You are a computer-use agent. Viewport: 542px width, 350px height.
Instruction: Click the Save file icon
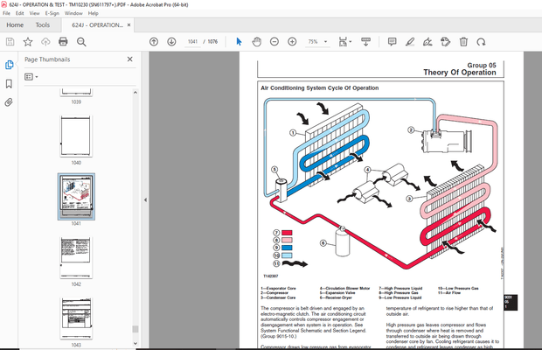(x=10, y=42)
